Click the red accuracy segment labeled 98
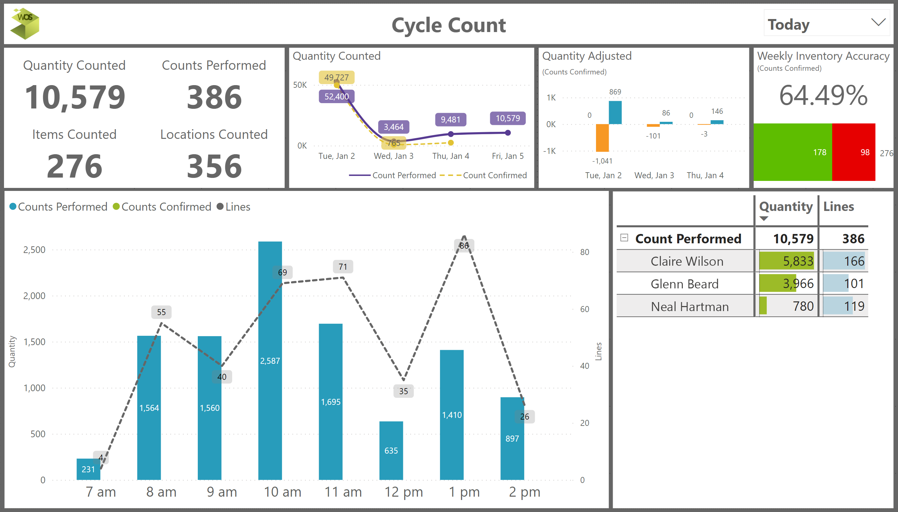 point(853,152)
